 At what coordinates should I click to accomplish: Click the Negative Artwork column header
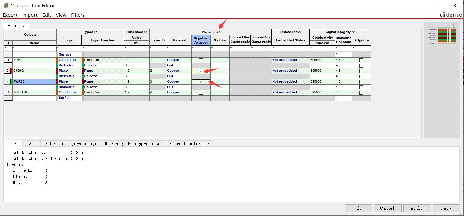pyautogui.click(x=201, y=40)
